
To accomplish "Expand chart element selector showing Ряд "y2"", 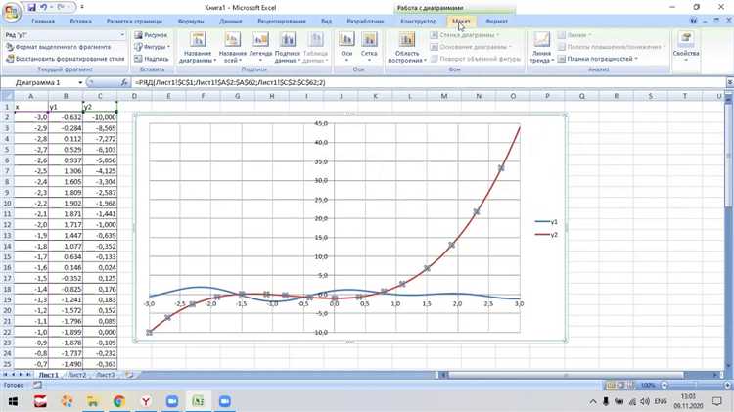I will pos(122,35).
